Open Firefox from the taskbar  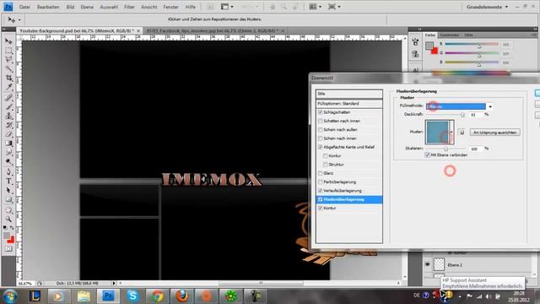click(x=182, y=296)
